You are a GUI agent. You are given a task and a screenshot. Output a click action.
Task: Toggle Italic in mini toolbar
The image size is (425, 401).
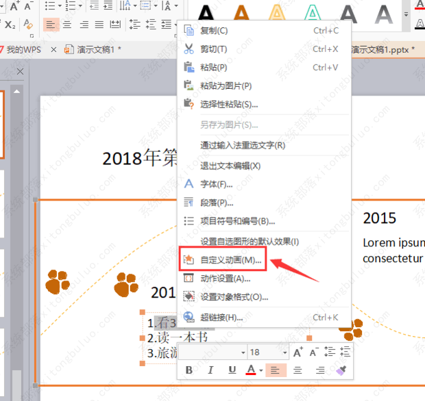click(210, 370)
